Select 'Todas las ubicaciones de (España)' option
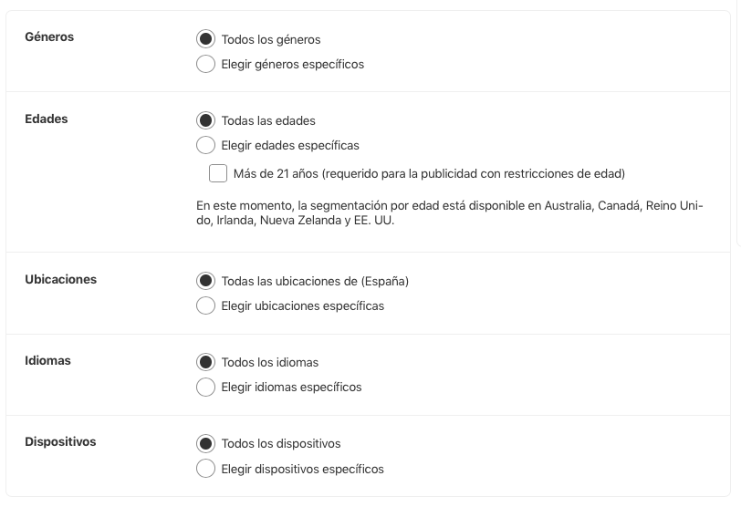 (x=205, y=281)
